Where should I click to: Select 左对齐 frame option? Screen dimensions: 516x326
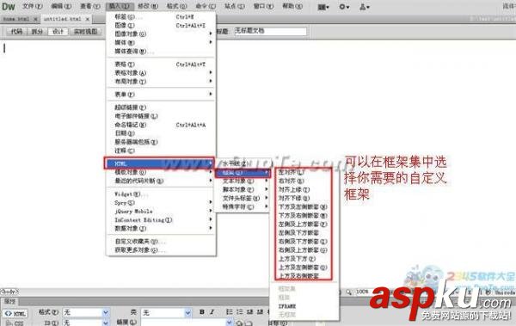pyautogui.click(x=304, y=172)
